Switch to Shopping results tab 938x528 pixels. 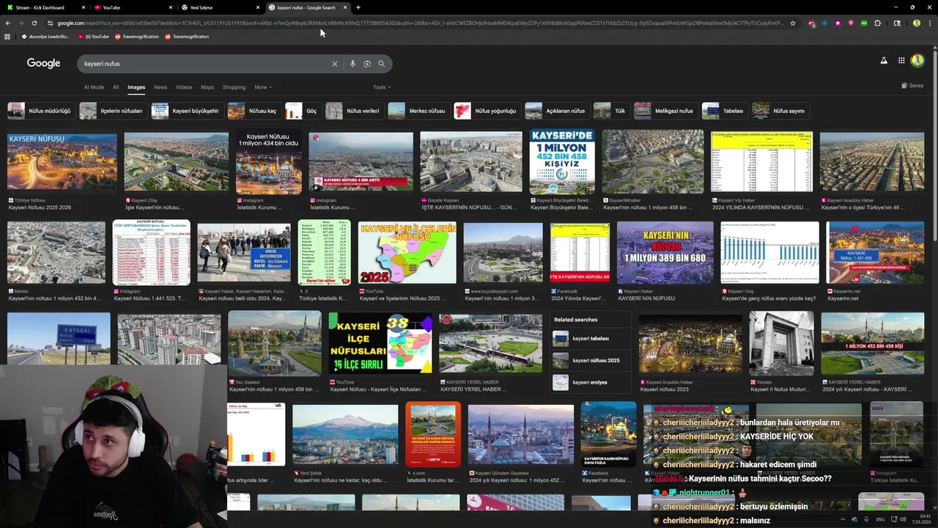pos(234,87)
